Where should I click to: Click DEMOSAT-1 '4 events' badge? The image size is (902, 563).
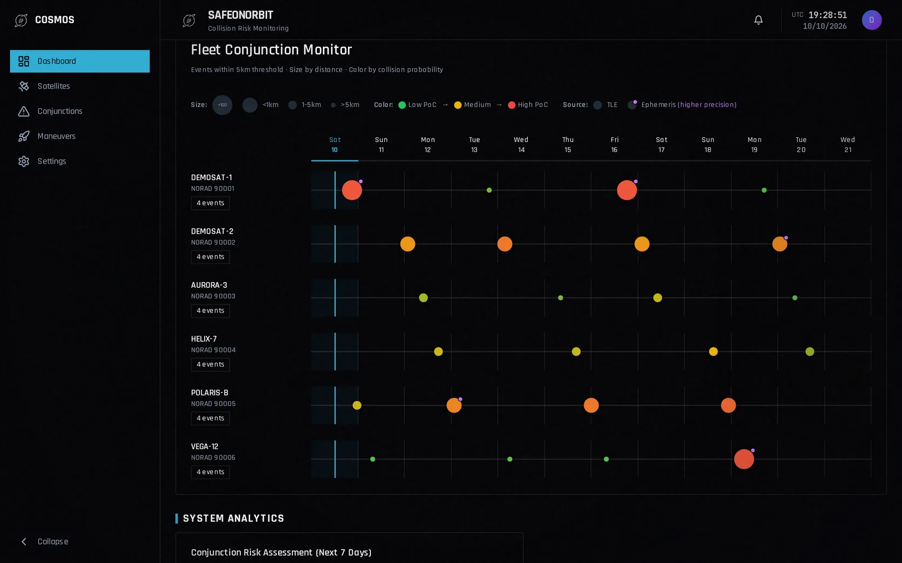pyautogui.click(x=210, y=203)
